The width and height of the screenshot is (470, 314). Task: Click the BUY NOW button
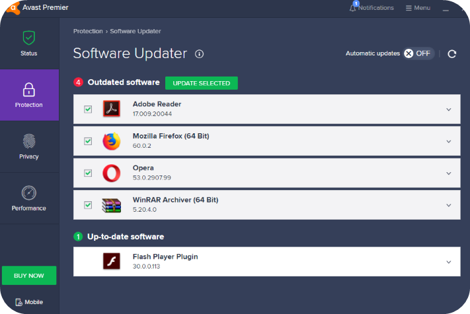pyautogui.click(x=29, y=276)
